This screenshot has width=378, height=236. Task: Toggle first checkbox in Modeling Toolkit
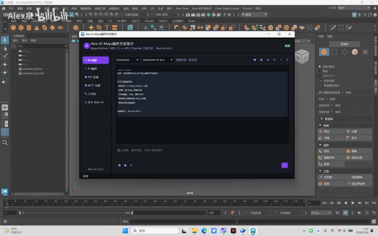coord(321,81)
